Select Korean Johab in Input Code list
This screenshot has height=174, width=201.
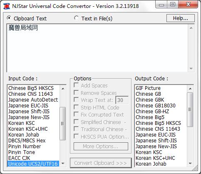coord(34,135)
